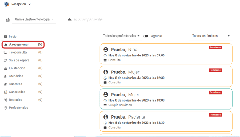Viewport: 240px width, 137px height.
Task: Click the bell icon beside patient search
Action: click(x=70, y=19)
